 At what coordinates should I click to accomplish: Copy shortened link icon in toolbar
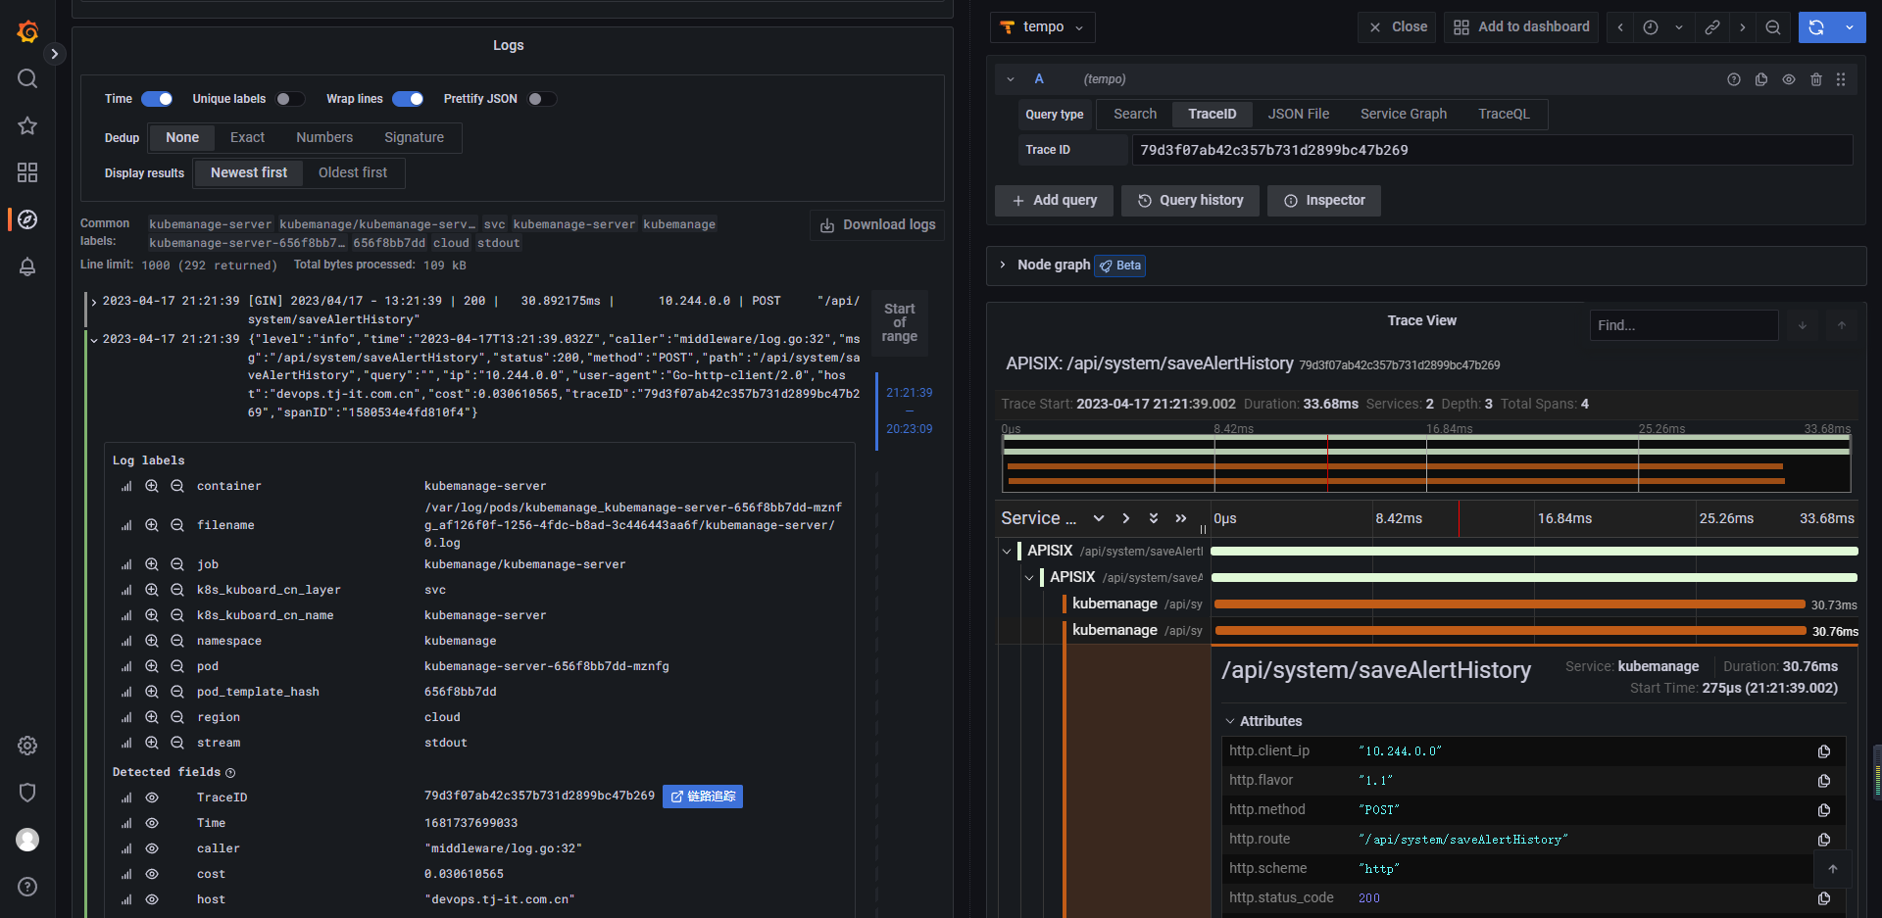tap(1712, 27)
